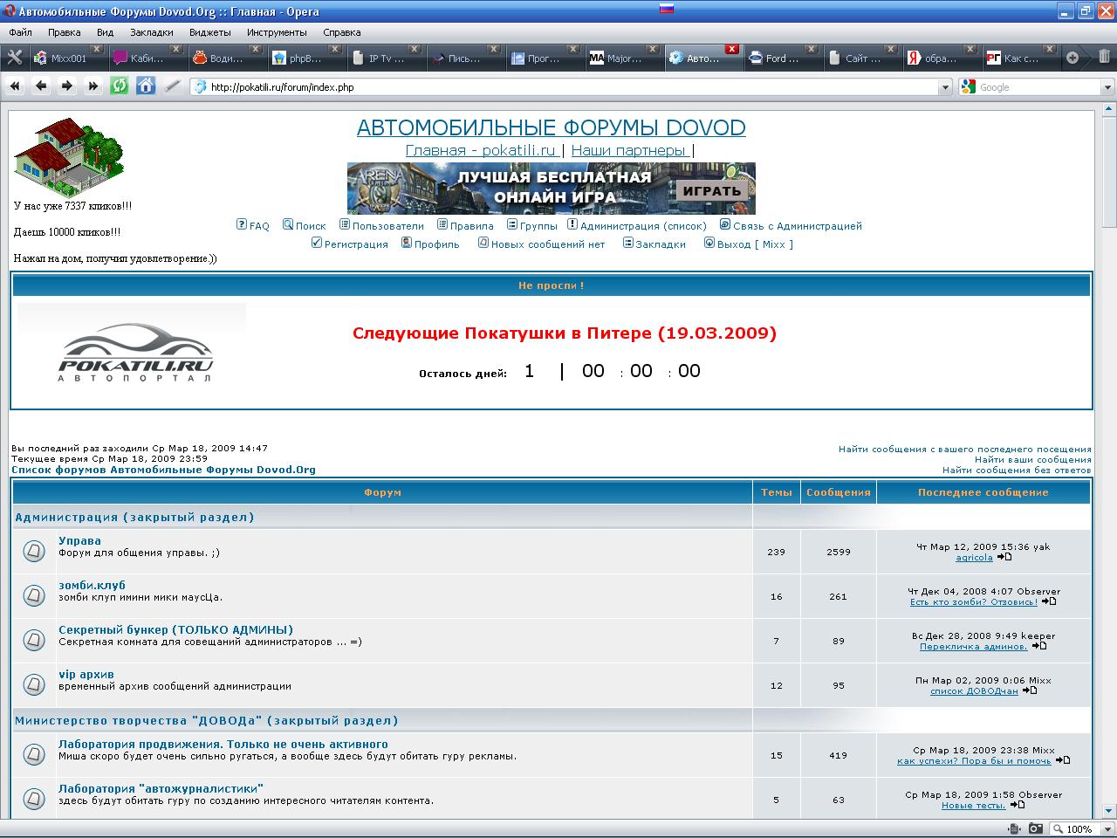Click the new tab plus button
The image size is (1117, 838).
tap(1072, 58)
